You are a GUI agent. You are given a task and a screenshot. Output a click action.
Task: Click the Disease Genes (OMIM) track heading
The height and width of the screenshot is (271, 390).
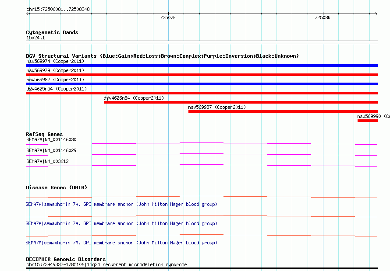pyautogui.click(x=57, y=188)
